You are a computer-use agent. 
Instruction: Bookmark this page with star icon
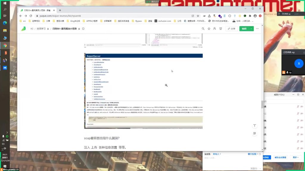click(x=198, y=16)
